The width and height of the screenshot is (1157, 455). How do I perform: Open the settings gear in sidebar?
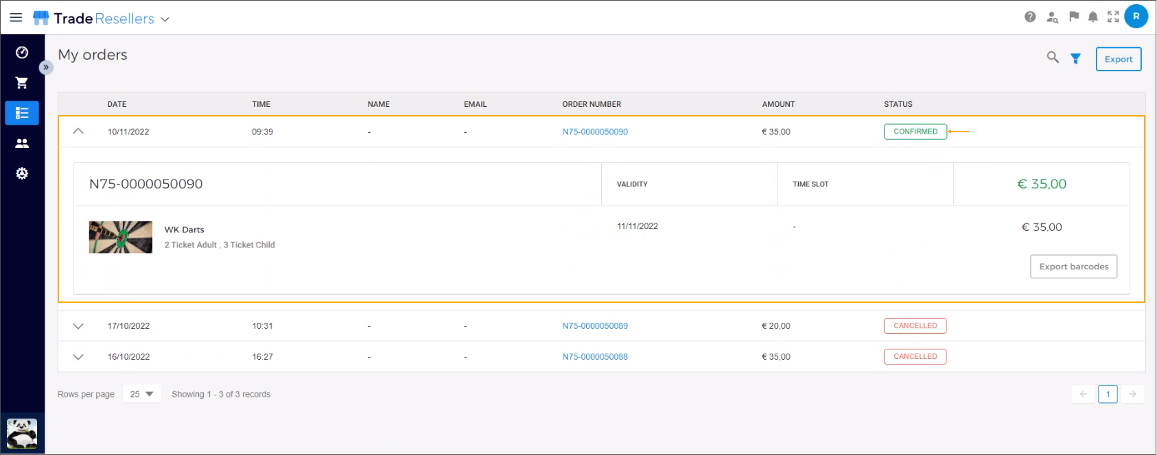pyautogui.click(x=22, y=173)
